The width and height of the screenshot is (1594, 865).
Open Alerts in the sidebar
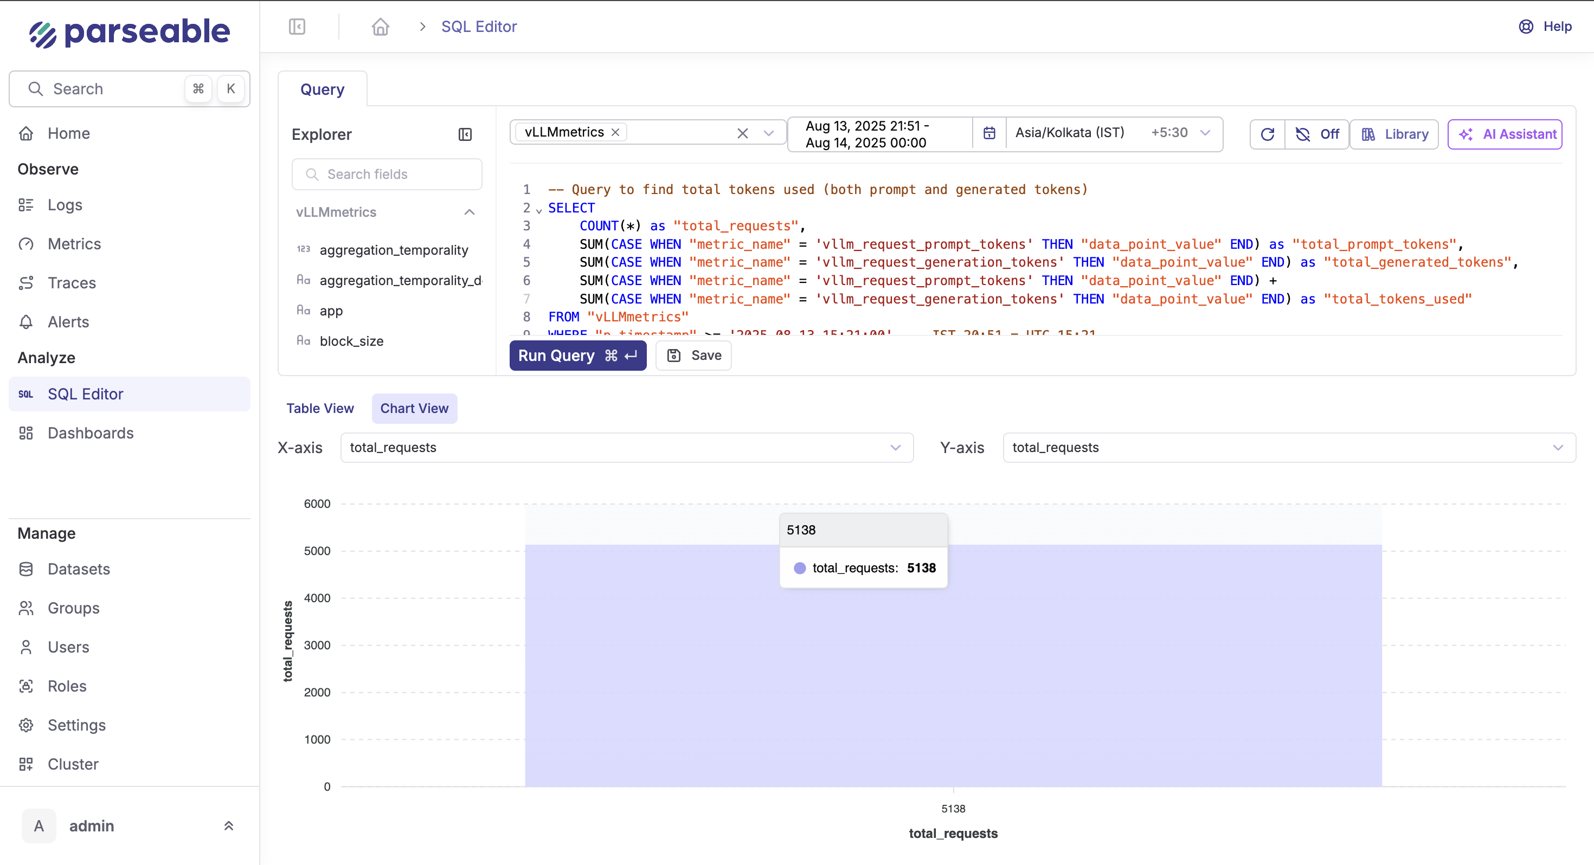click(130, 322)
